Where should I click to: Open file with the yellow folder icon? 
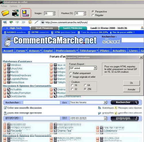[x=5, y=13]
